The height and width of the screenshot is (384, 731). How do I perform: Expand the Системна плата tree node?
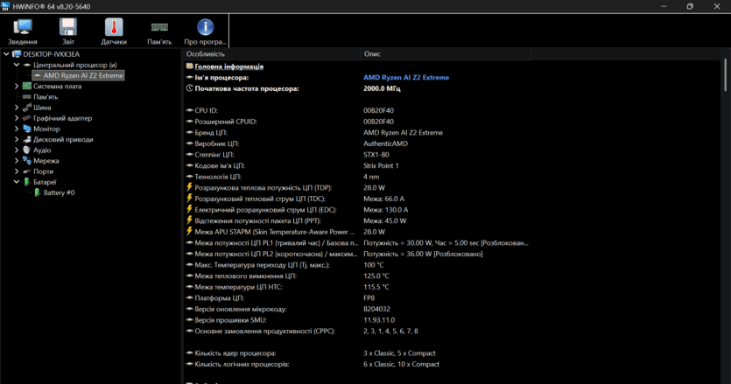[x=17, y=86]
